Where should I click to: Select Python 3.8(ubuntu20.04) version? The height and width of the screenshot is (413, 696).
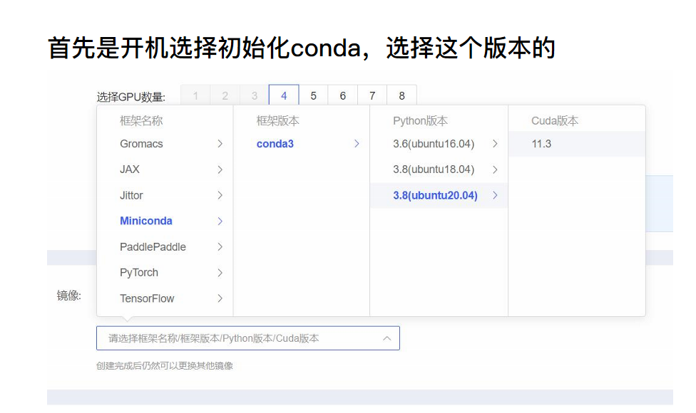point(435,195)
